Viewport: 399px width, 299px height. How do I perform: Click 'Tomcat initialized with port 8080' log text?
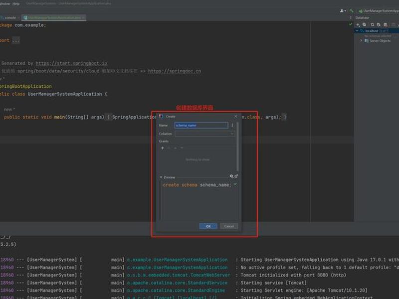[x=293, y=275]
